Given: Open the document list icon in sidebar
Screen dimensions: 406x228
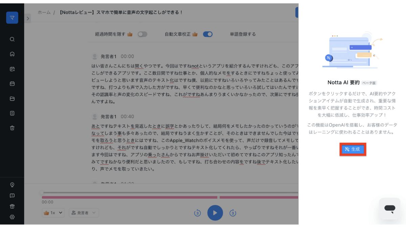Looking at the screenshot, I should pyautogui.click(x=12, y=113).
